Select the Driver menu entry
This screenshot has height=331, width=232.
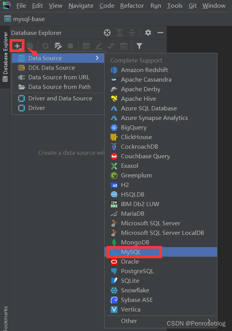pos(58,108)
